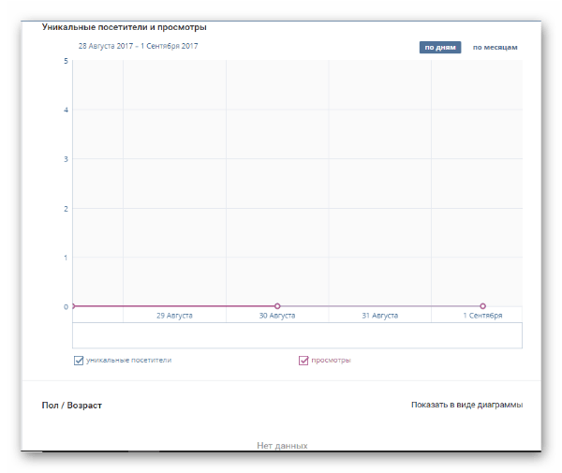Toggle the "просмотры" checkbox

pyautogui.click(x=303, y=360)
